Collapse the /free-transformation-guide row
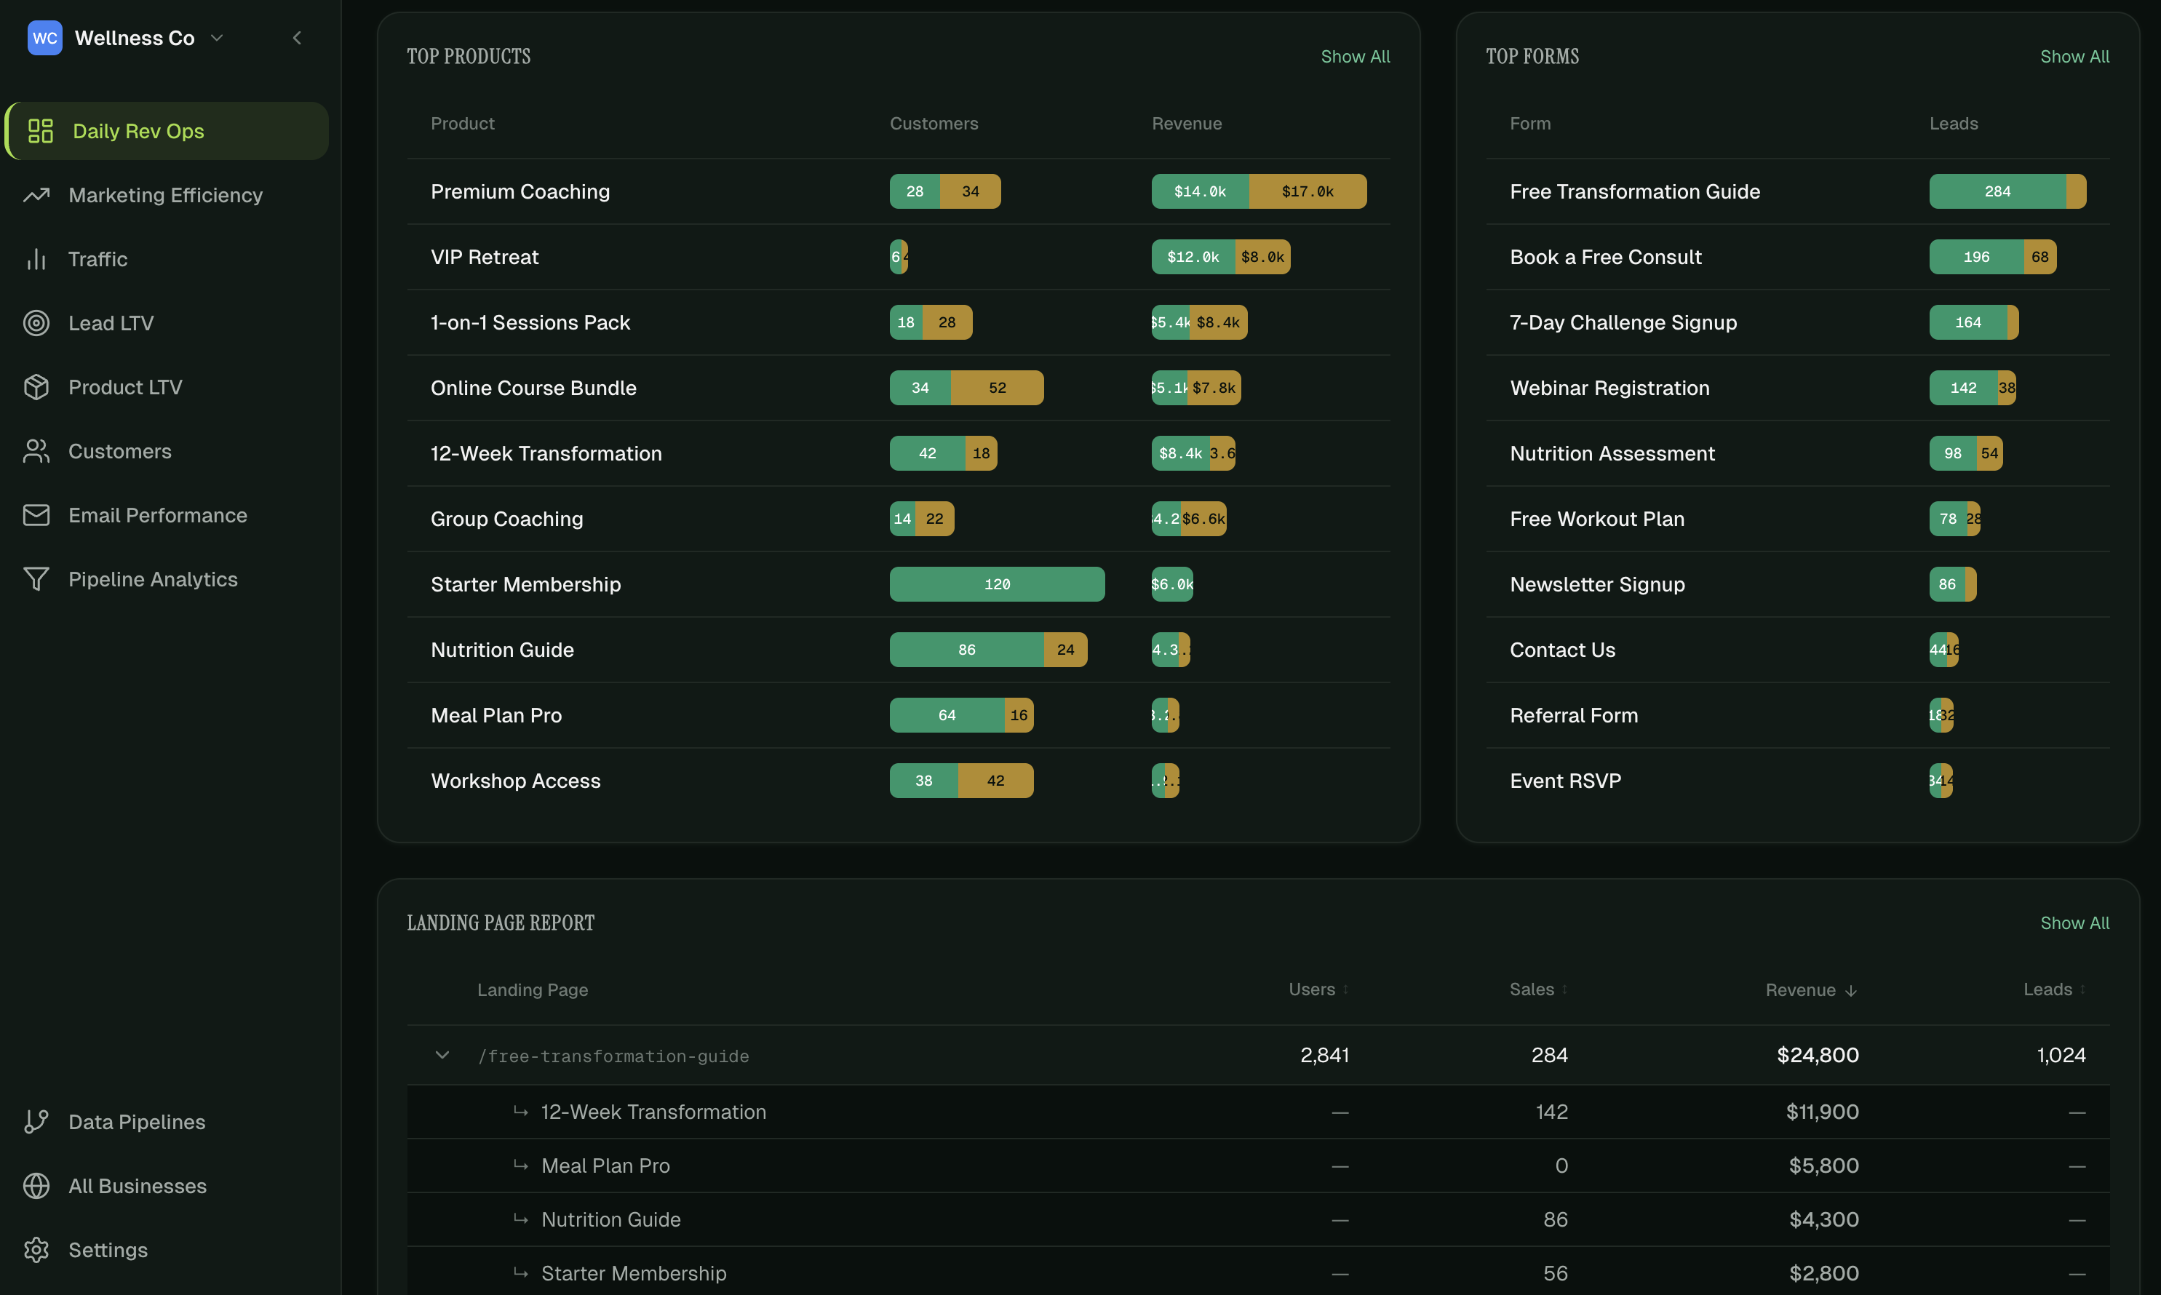The image size is (2161, 1295). 442,1055
